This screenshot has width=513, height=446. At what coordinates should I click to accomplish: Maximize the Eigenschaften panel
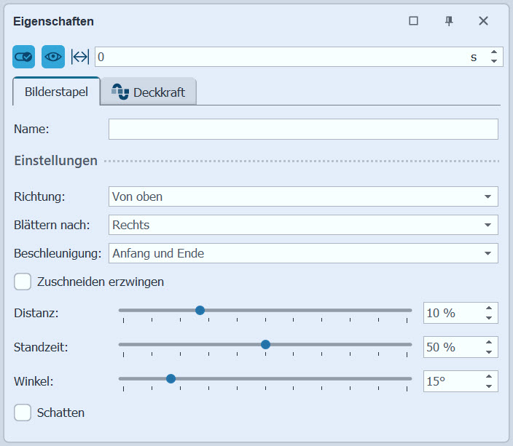(x=414, y=21)
